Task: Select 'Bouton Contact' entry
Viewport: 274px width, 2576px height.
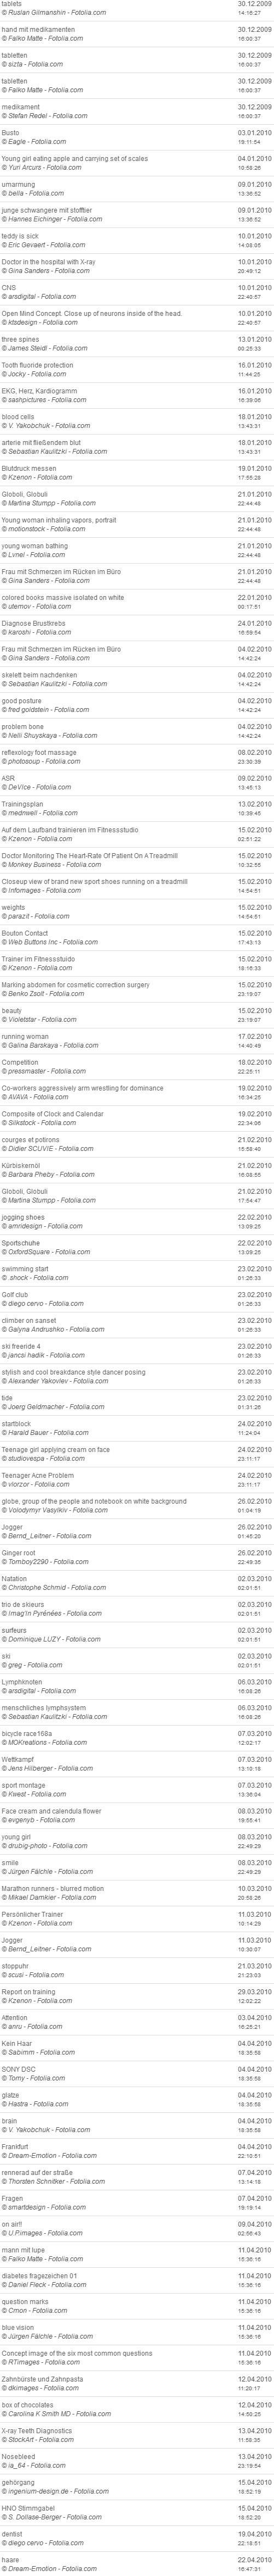Action: point(25,933)
